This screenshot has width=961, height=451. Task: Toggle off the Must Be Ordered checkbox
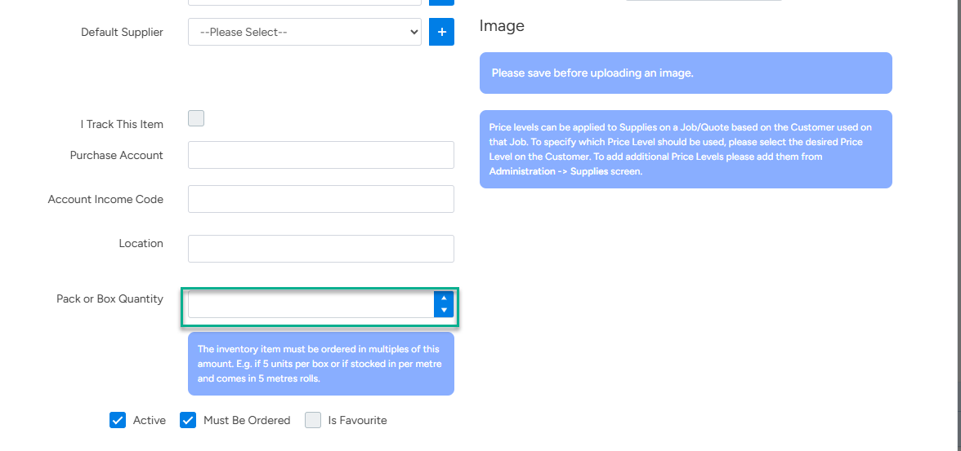(188, 420)
